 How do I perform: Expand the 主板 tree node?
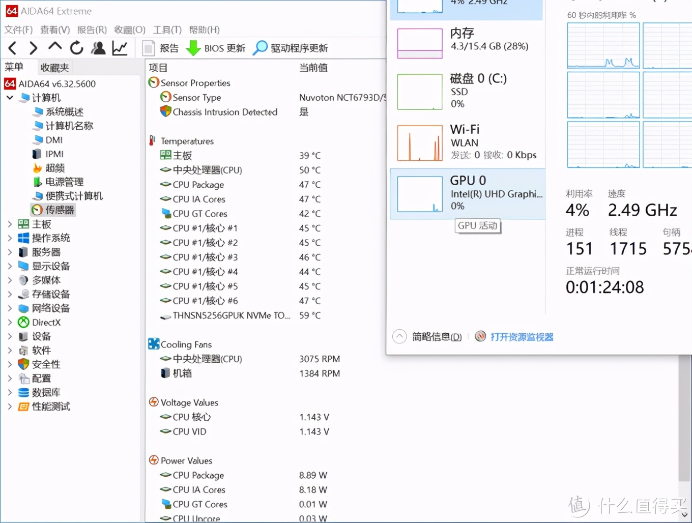click(9, 224)
